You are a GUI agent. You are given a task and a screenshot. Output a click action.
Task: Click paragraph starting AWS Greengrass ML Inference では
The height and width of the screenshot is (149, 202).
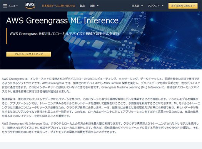pyautogui.click(x=100, y=128)
